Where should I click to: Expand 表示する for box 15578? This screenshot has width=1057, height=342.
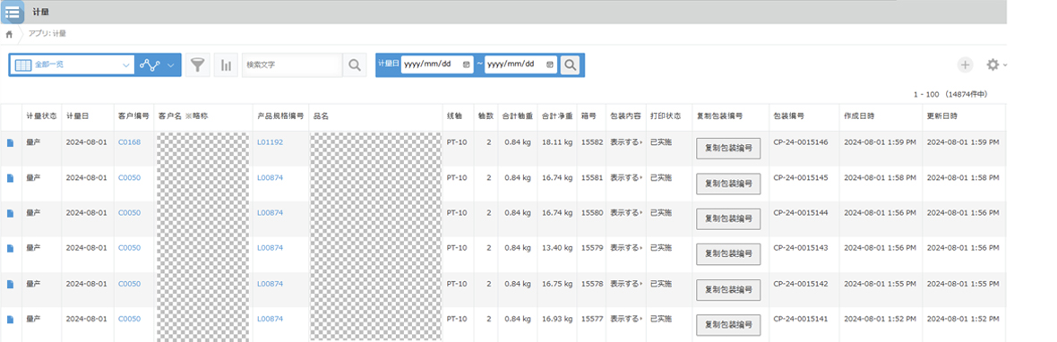[x=625, y=284]
